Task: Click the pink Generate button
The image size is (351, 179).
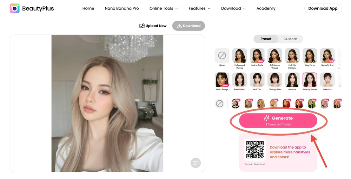Action: coord(278,121)
